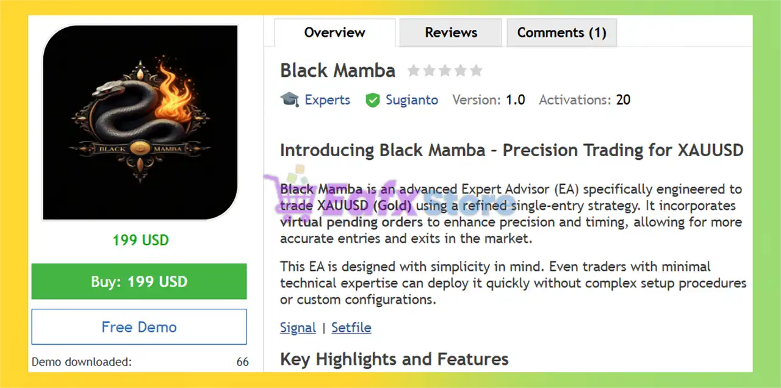Click the Black Mamba product title
Viewport: 781px width, 388px height.
(338, 71)
